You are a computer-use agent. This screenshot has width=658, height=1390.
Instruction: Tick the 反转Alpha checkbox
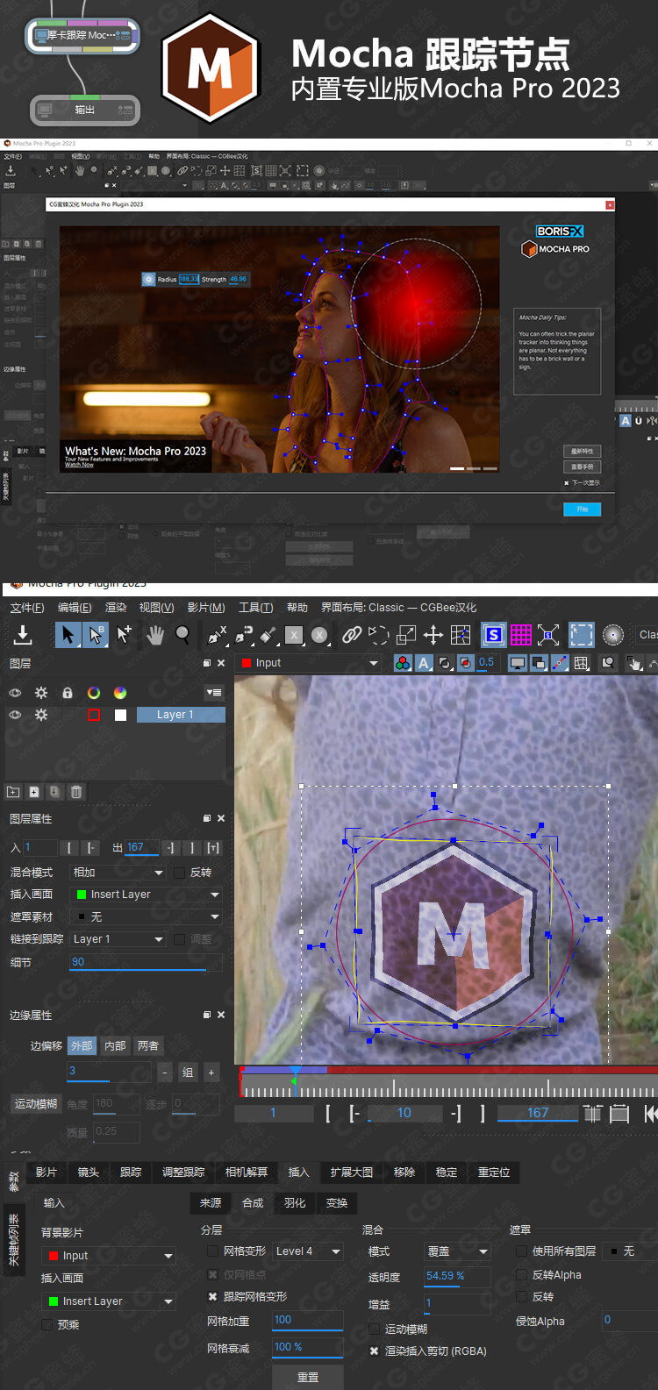pos(521,1275)
